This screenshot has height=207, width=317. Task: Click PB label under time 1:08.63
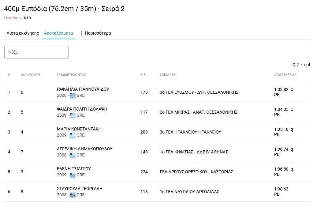coord(277,194)
